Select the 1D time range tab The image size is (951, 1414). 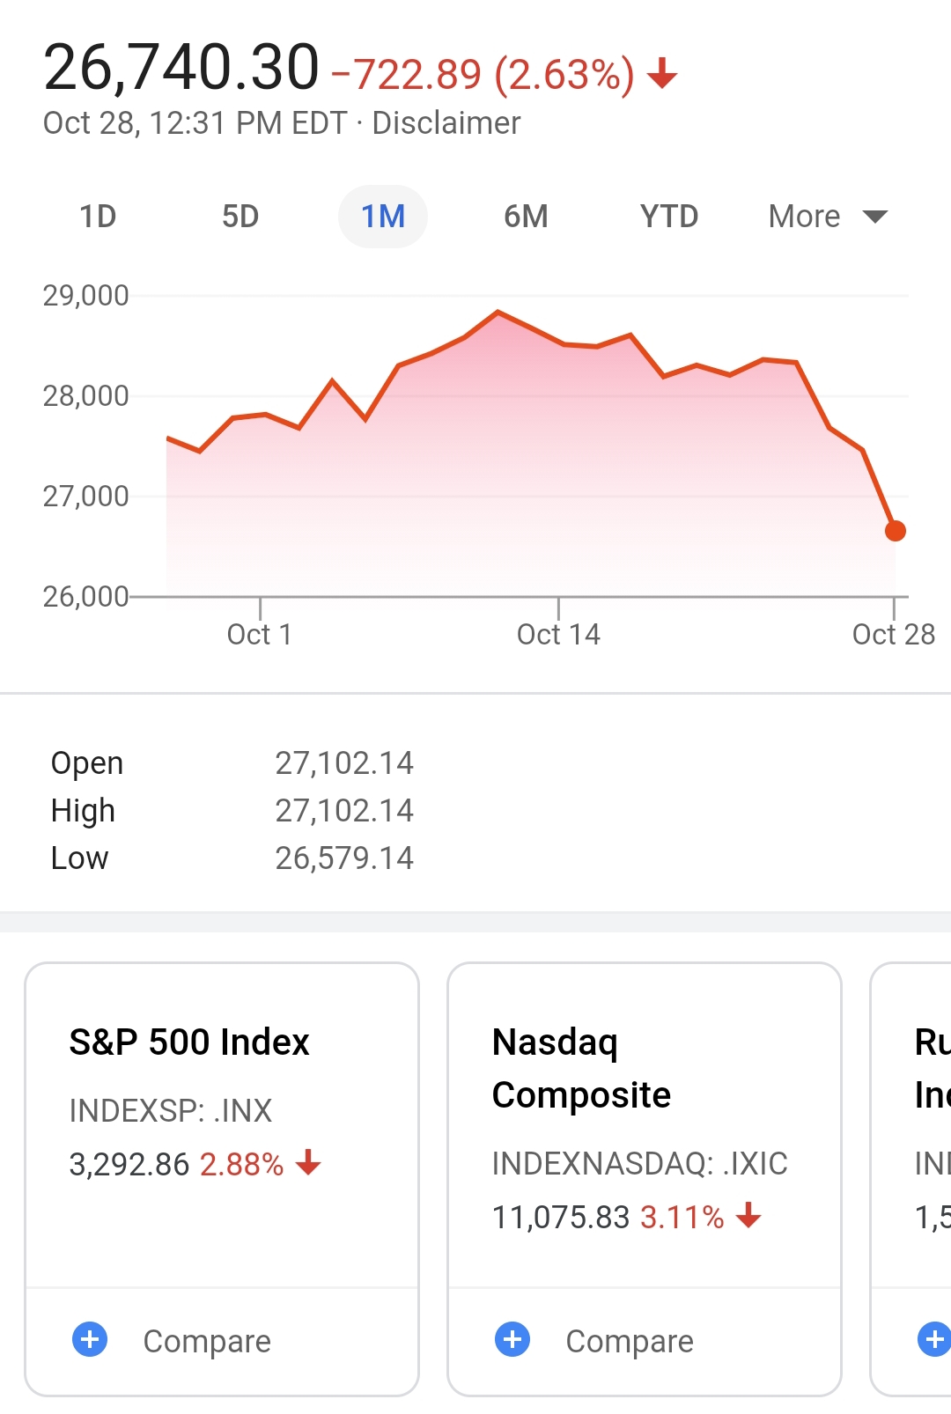(x=98, y=217)
